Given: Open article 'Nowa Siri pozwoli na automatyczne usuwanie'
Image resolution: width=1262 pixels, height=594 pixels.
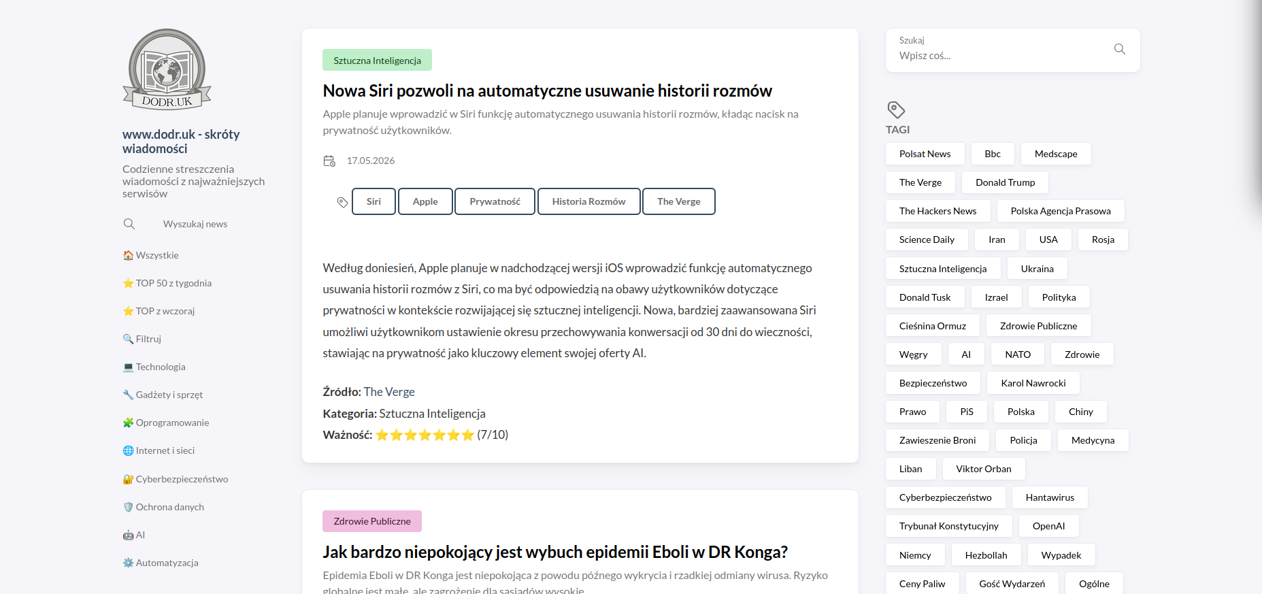Looking at the screenshot, I should point(547,90).
